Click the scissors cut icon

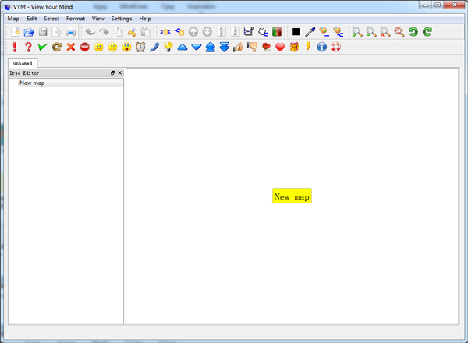[131, 32]
